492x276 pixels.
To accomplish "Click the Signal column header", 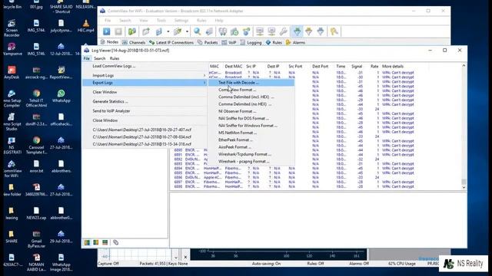I will point(357,67).
